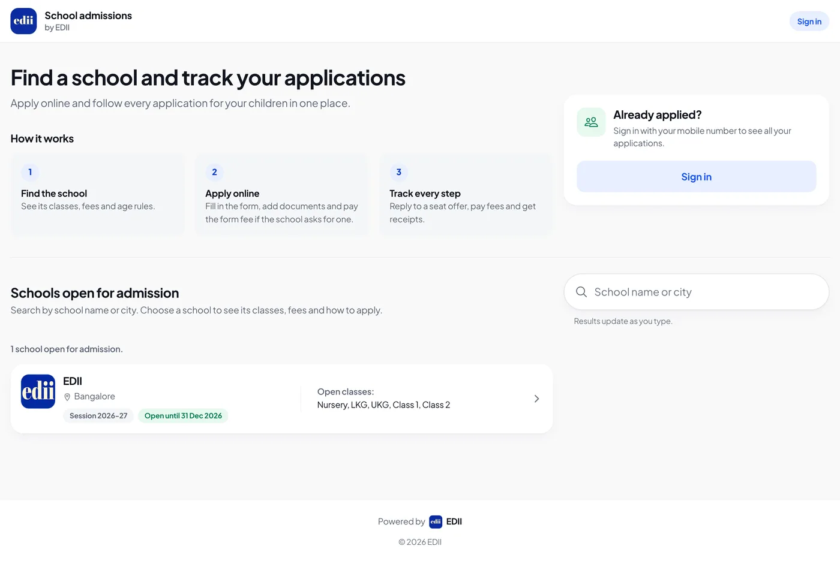Click the large Sign in button in Already applied card
The image size is (840, 564).
tap(696, 177)
